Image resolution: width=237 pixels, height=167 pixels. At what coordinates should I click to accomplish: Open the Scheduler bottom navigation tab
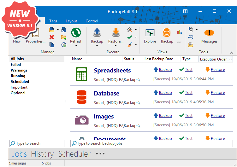coord(74,154)
